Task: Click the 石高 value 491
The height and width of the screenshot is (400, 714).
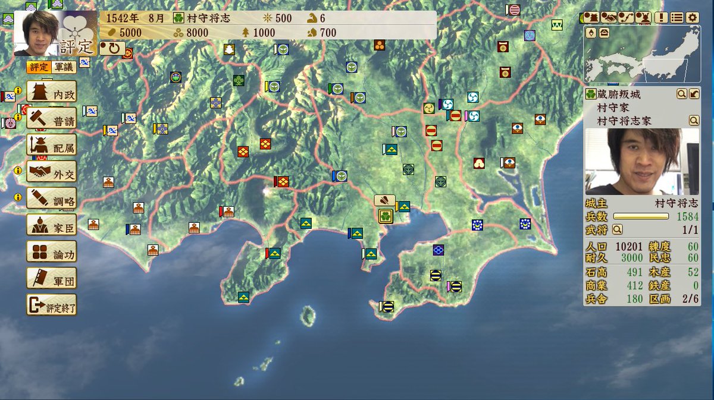Action: tap(634, 273)
